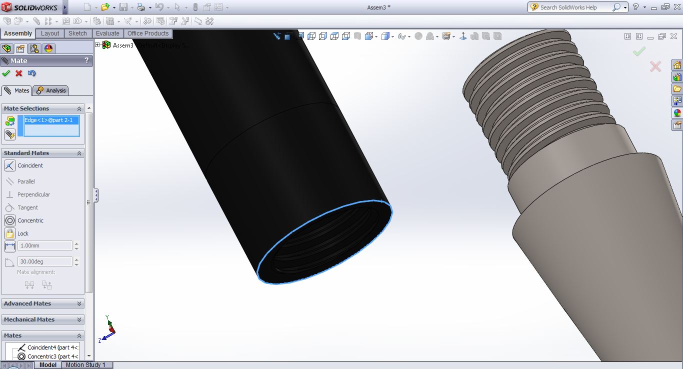Click the Appearances icon in task pane

click(677, 113)
